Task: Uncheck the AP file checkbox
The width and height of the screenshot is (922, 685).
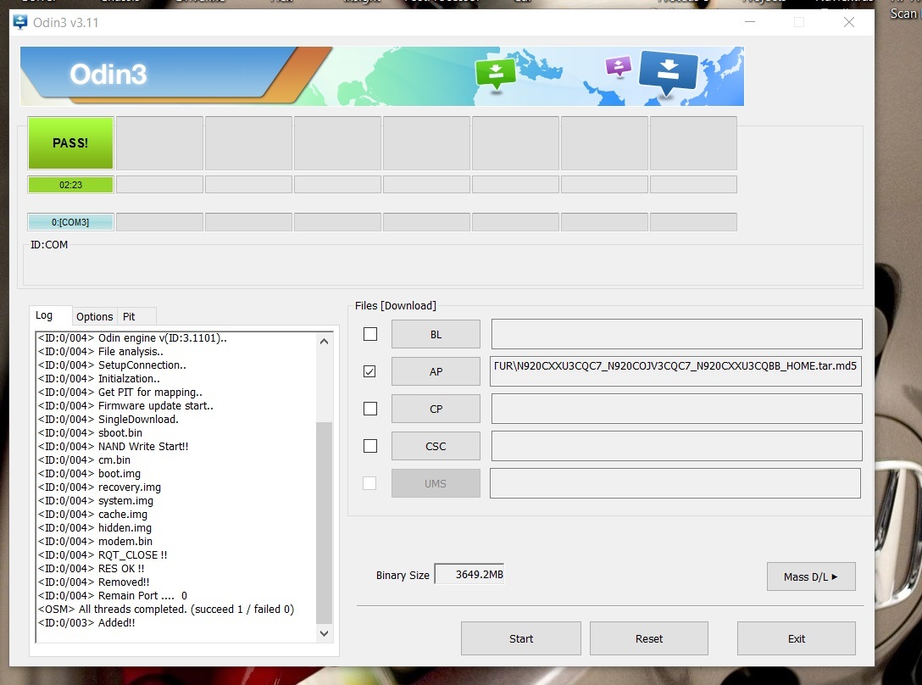Action: tap(369, 371)
